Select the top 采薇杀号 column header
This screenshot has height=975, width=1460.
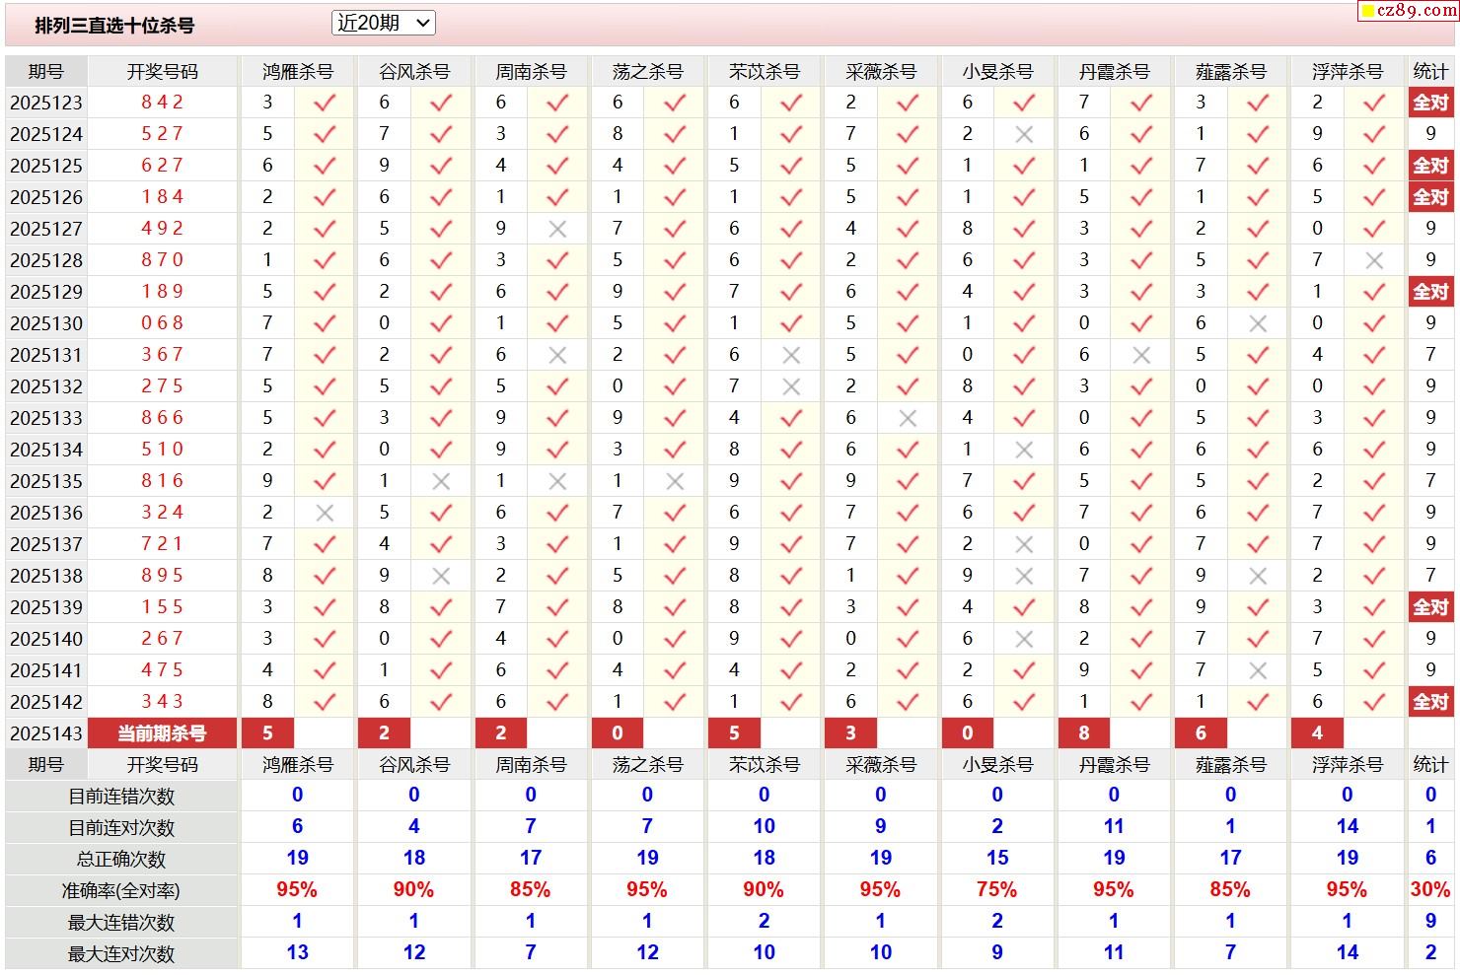pos(881,72)
